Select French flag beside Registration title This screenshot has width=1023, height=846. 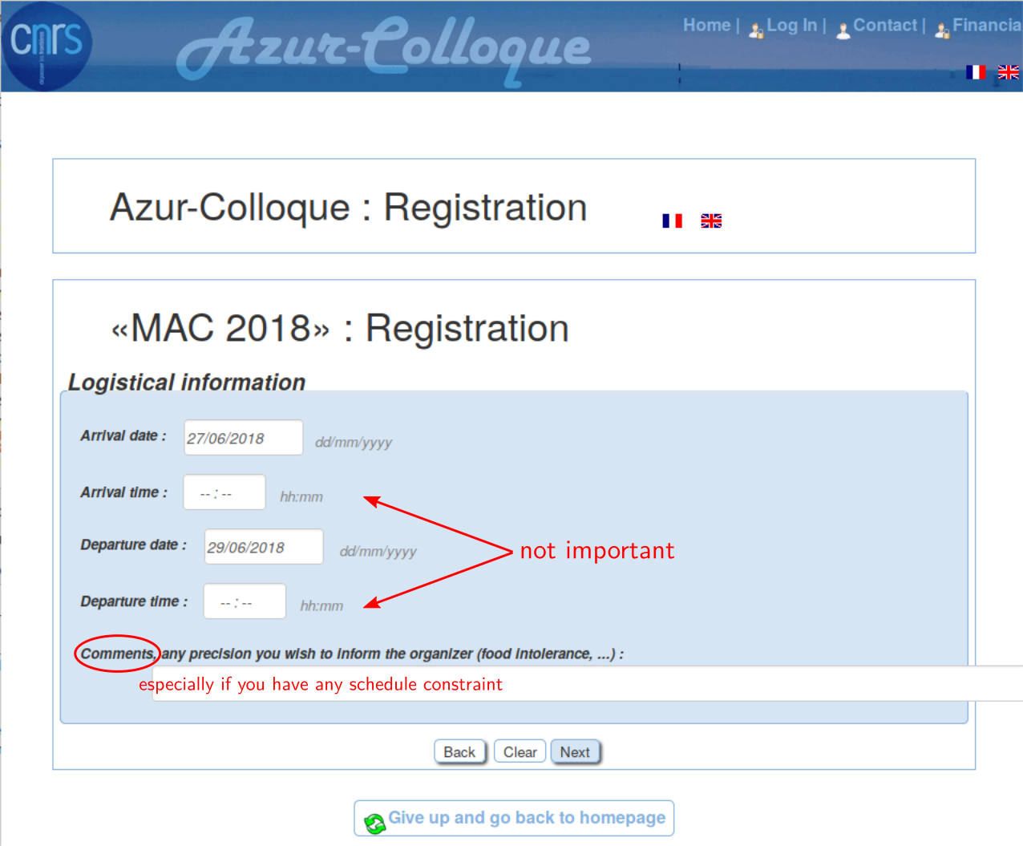click(x=673, y=221)
